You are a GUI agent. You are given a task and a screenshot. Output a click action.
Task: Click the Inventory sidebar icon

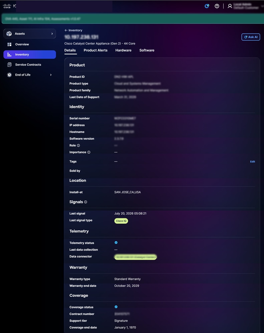[9, 55]
